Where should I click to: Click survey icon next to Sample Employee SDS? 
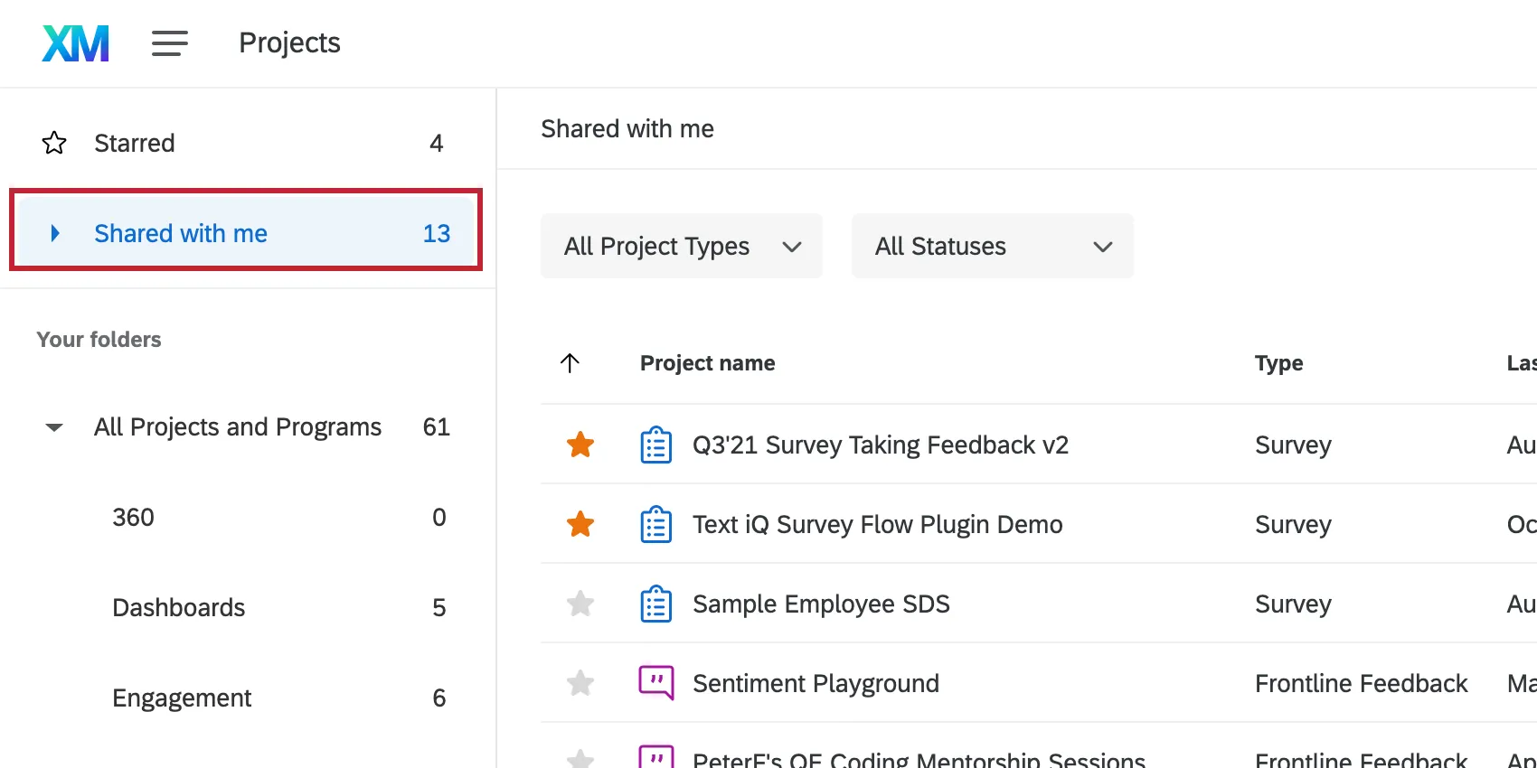(x=655, y=604)
